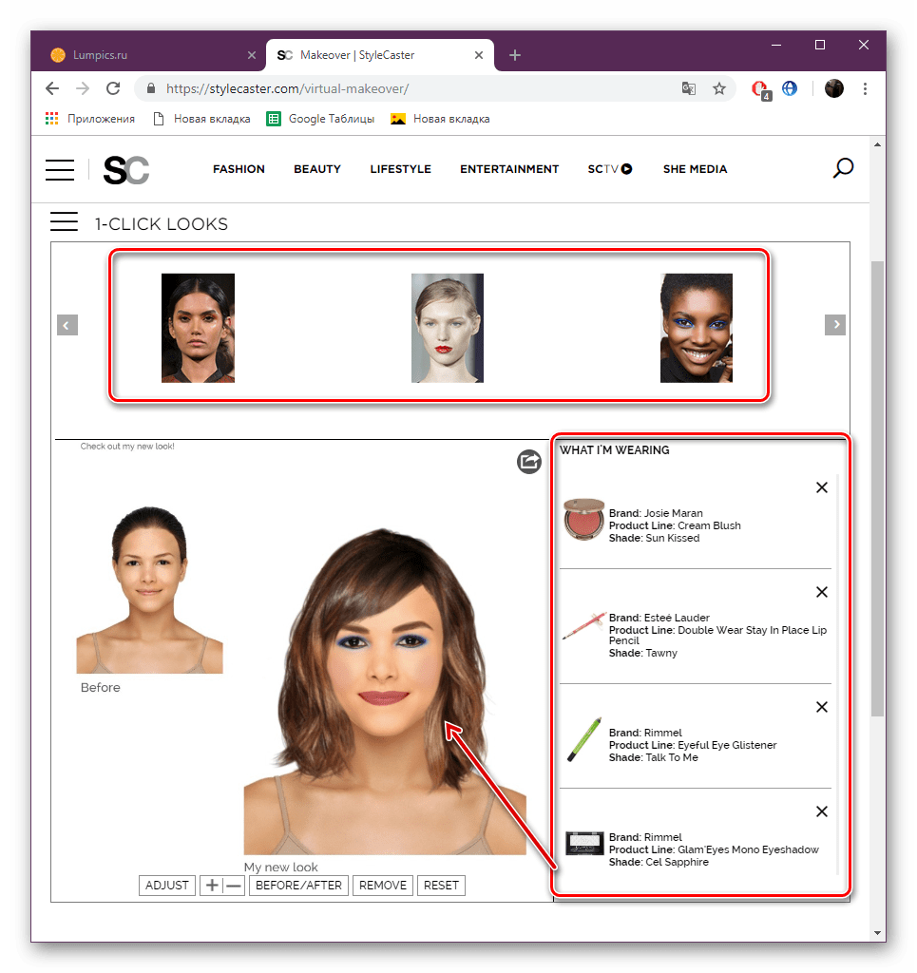Screen dimensions: 917x973
Task: Open the LIFESTYLE menu
Action: pos(400,169)
